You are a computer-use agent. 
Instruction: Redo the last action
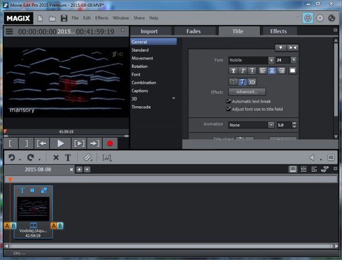31,157
